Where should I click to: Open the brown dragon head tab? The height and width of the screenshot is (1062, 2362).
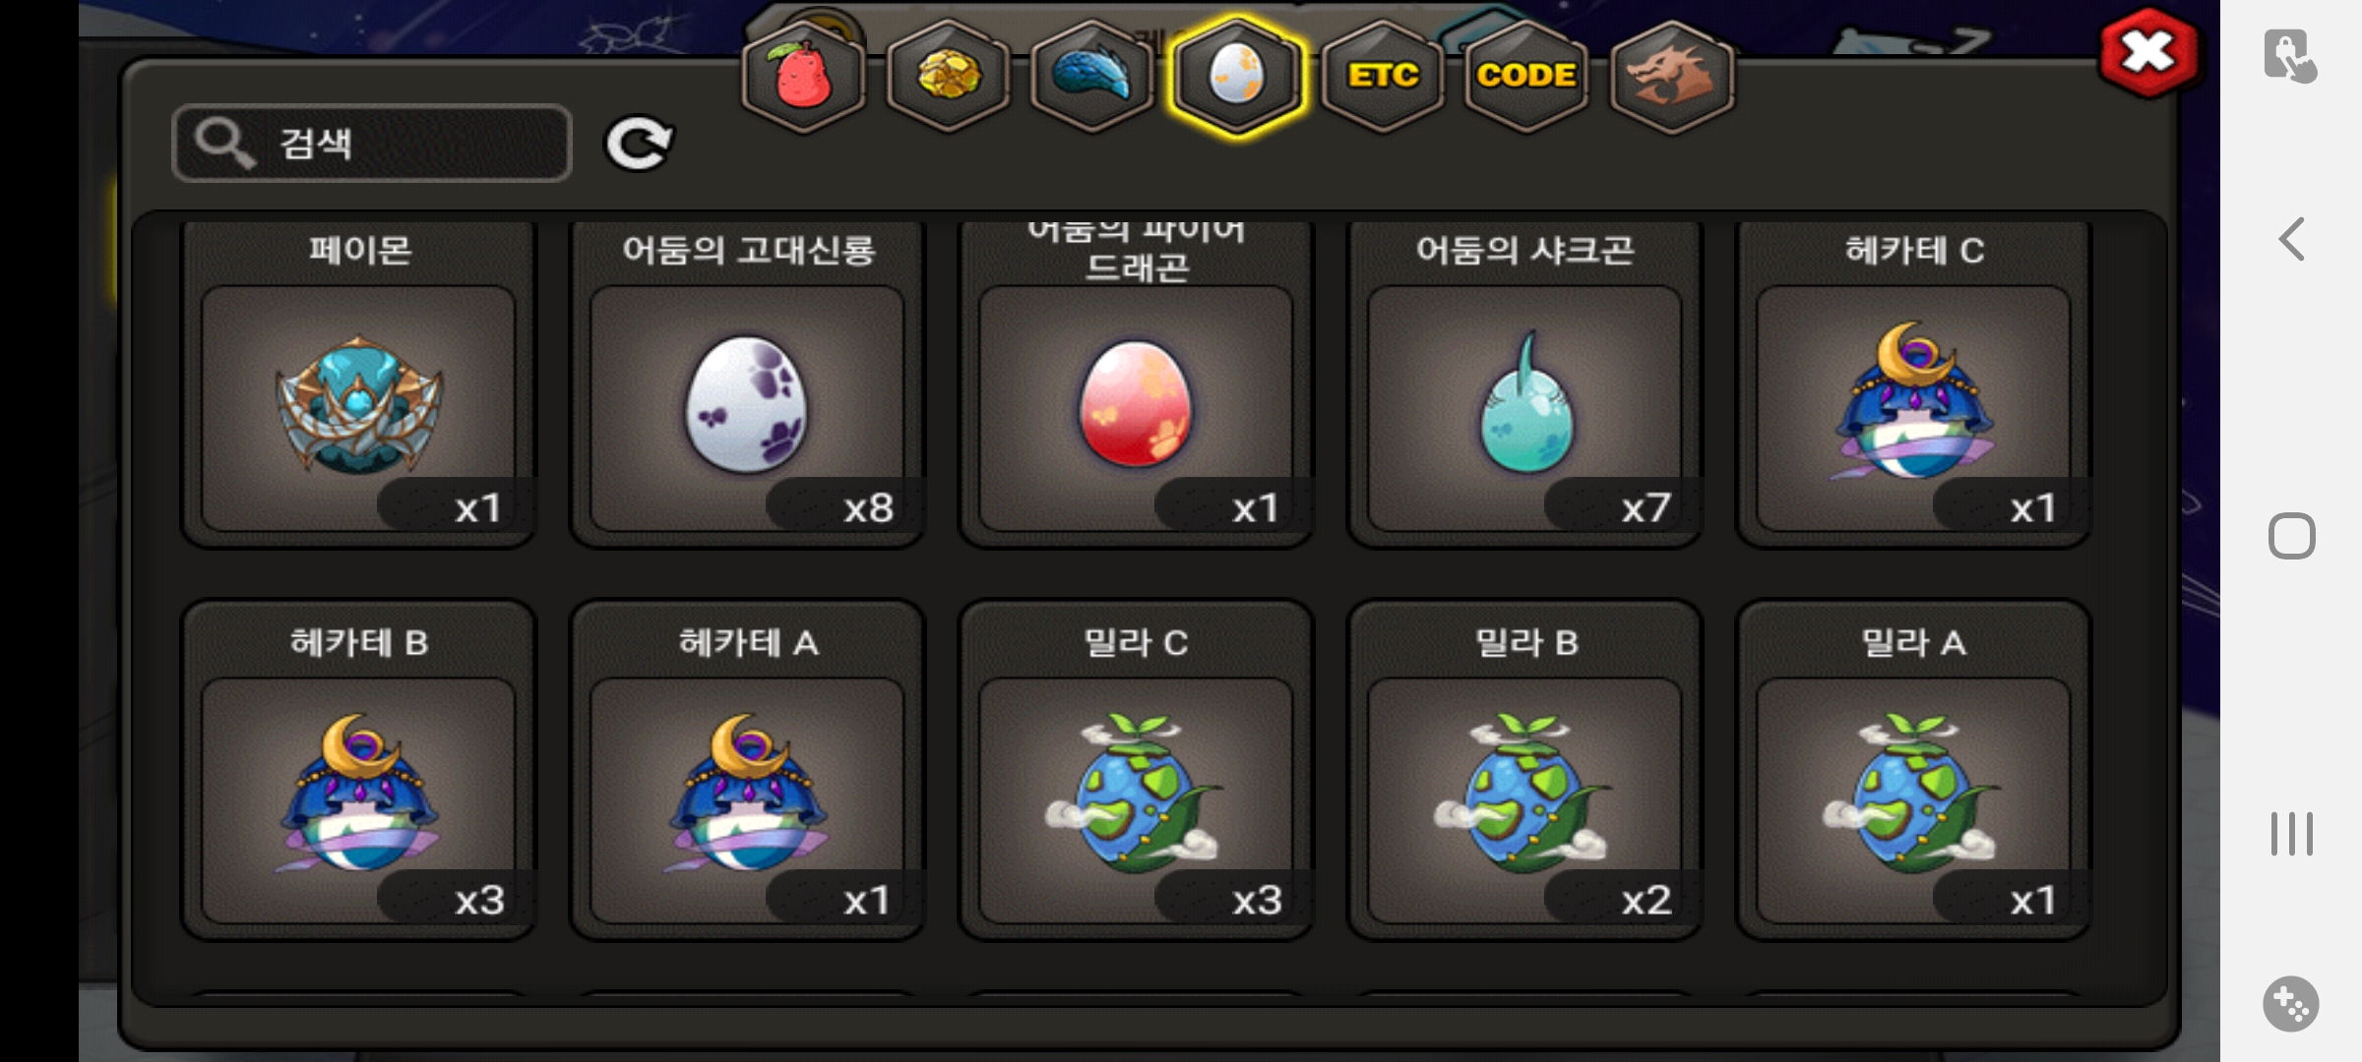pos(1671,77)
